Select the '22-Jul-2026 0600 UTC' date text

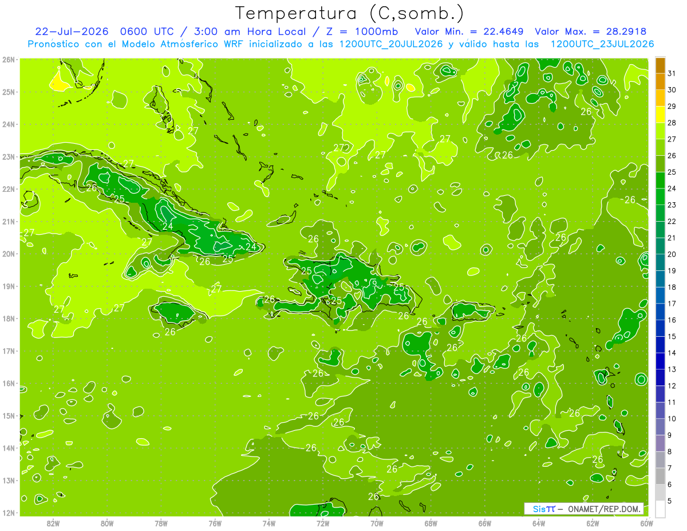[104, 31]
